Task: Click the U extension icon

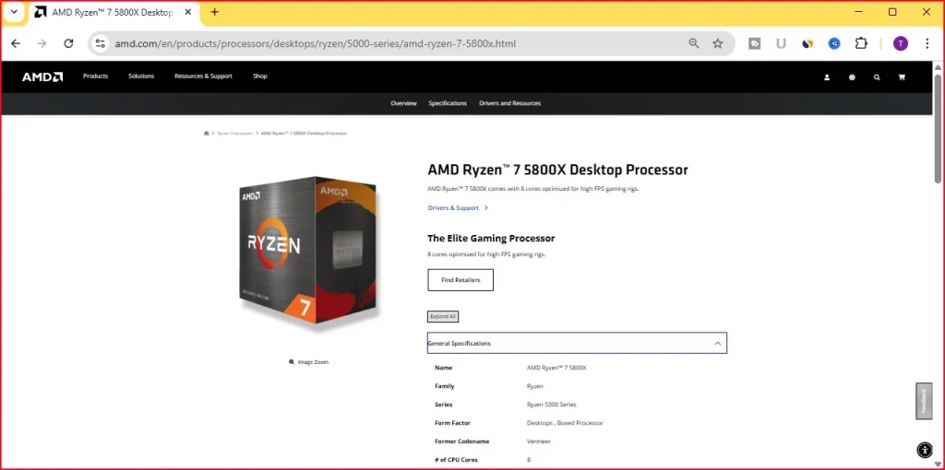Action: point(781,43)
